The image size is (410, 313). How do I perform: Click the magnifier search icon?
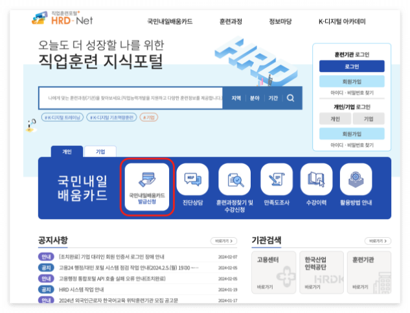291,98
